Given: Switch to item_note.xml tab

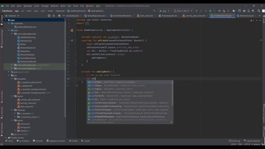Looking at the screenshot, I should tap(146, 16).
